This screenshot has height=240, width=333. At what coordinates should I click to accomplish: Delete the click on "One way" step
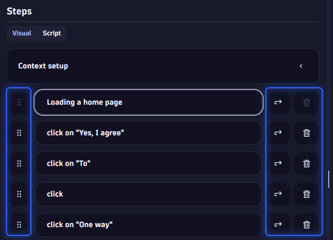[x=307, y=225]
